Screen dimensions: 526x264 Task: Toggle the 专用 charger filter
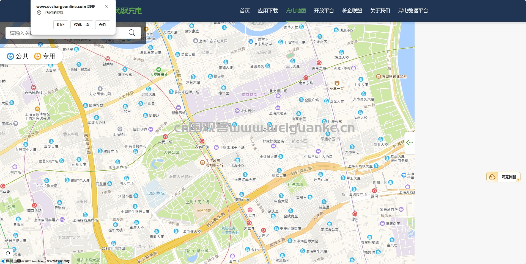click(x=45, y=56)
